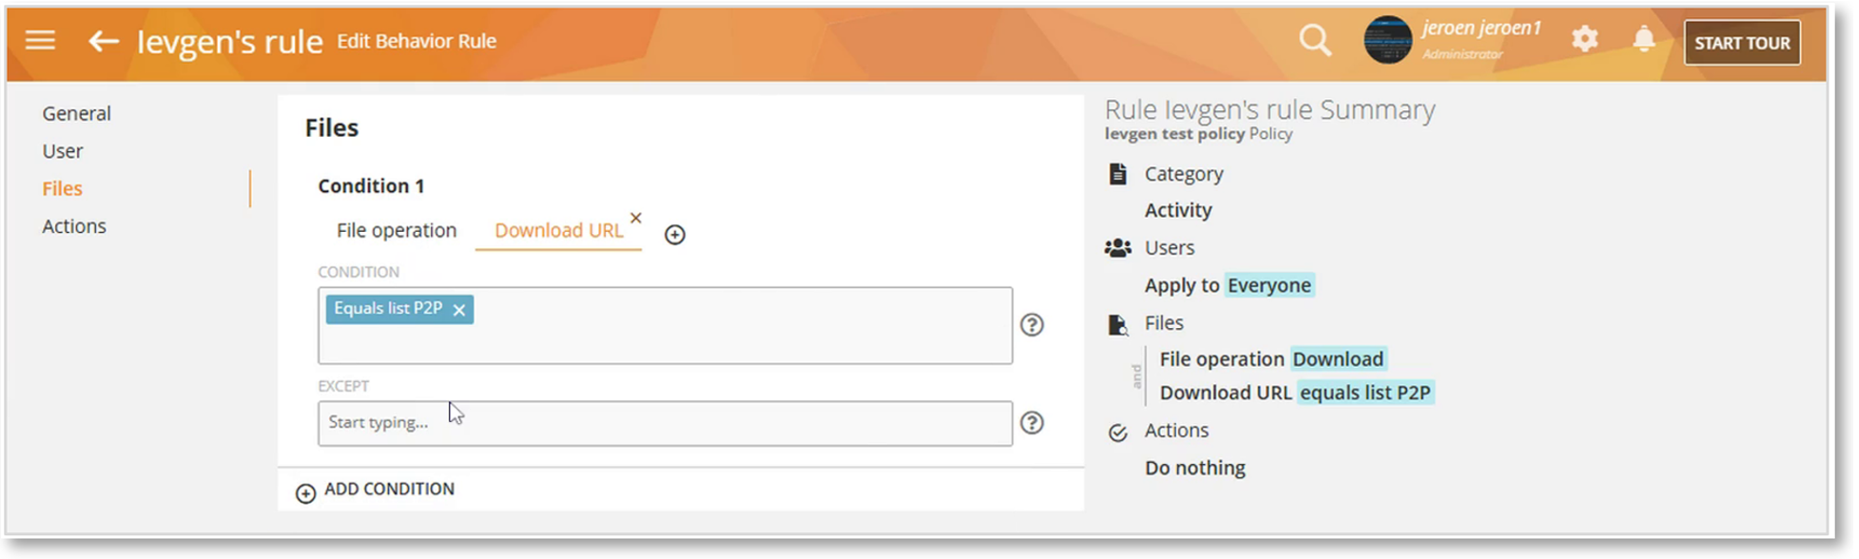Viewport: 1859px width, 559px height.
Task: Click the Ievgen's rule page title
Action: [x=230, y=42]
